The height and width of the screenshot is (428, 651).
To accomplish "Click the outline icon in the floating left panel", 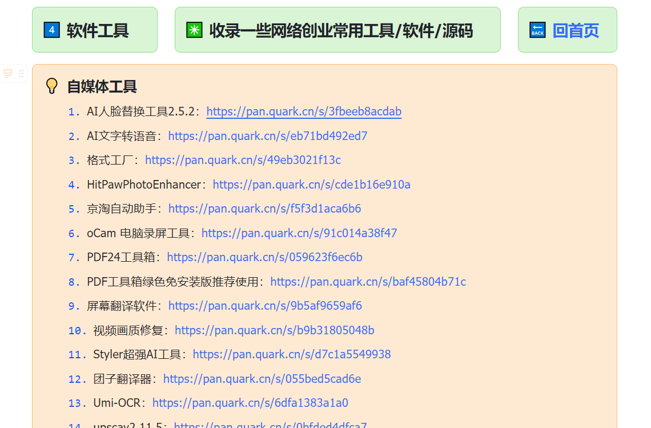I will point(7,73).
